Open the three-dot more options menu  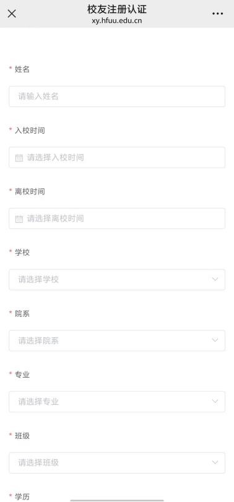click(218, 14)
